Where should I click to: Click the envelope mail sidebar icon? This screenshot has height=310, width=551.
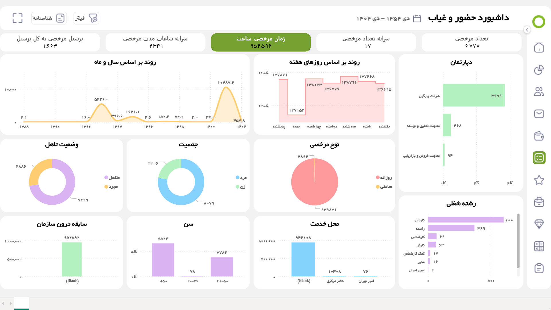tap(539, 114)
